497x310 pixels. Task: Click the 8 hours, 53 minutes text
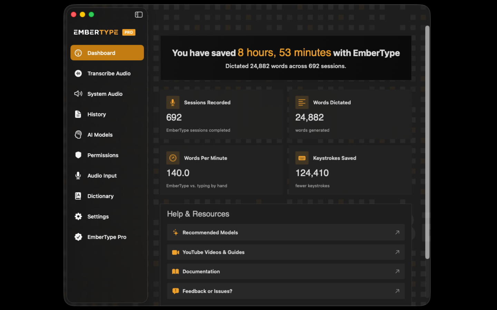pyautogui.click(x=284, y=52)
